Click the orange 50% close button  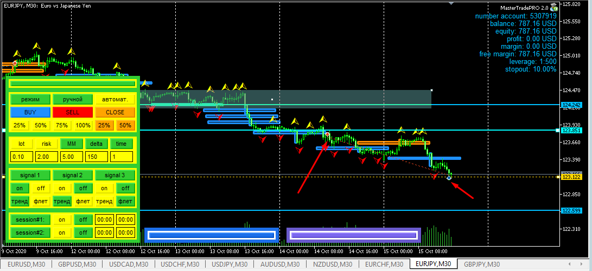[x=125, y=125]
